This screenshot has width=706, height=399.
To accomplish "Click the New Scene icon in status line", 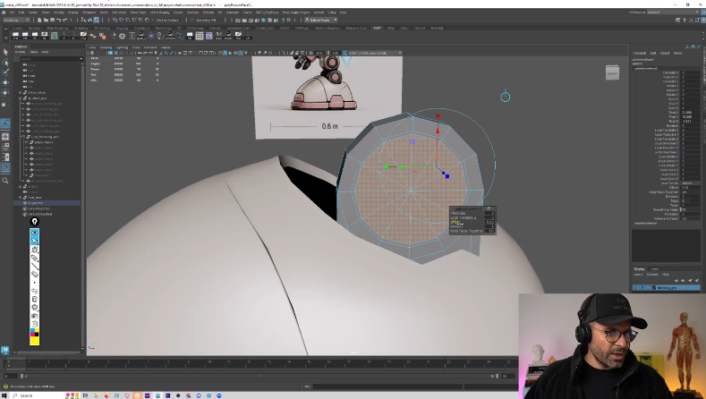I will (x=39, y=20).
